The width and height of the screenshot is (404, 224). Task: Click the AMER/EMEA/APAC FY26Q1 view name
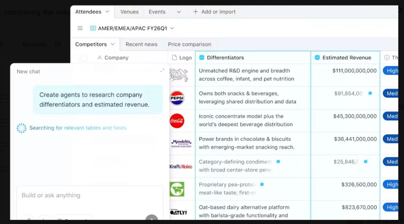(x=133, y=28)
